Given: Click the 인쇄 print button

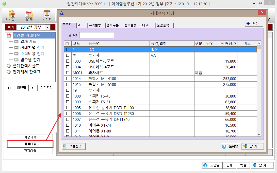Looking at the screenshot, I should pyautogui.click(x=229, y=165).
